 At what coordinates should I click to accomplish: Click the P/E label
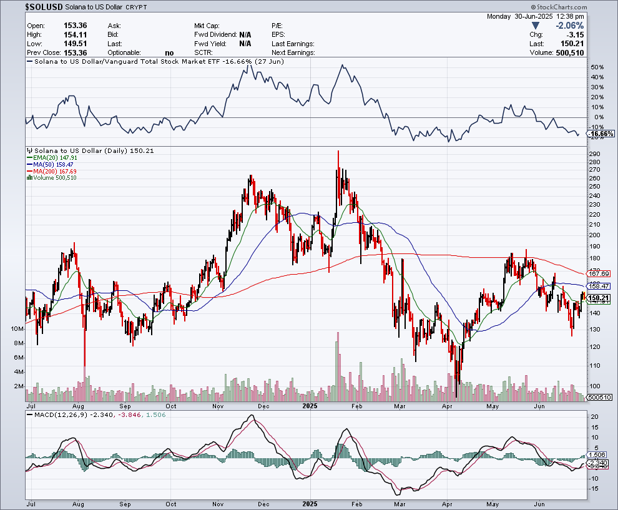[277, 26]
